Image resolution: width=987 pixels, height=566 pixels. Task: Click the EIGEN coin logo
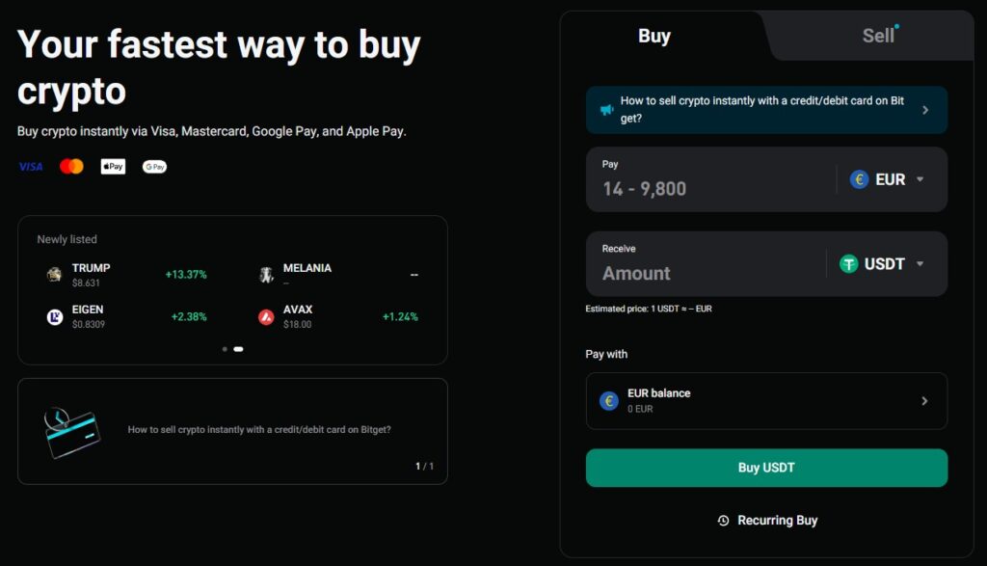53,315
